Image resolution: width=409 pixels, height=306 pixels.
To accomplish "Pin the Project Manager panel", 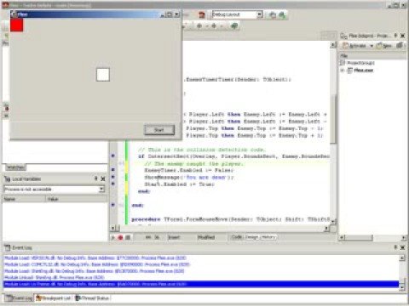I will 395,36.
